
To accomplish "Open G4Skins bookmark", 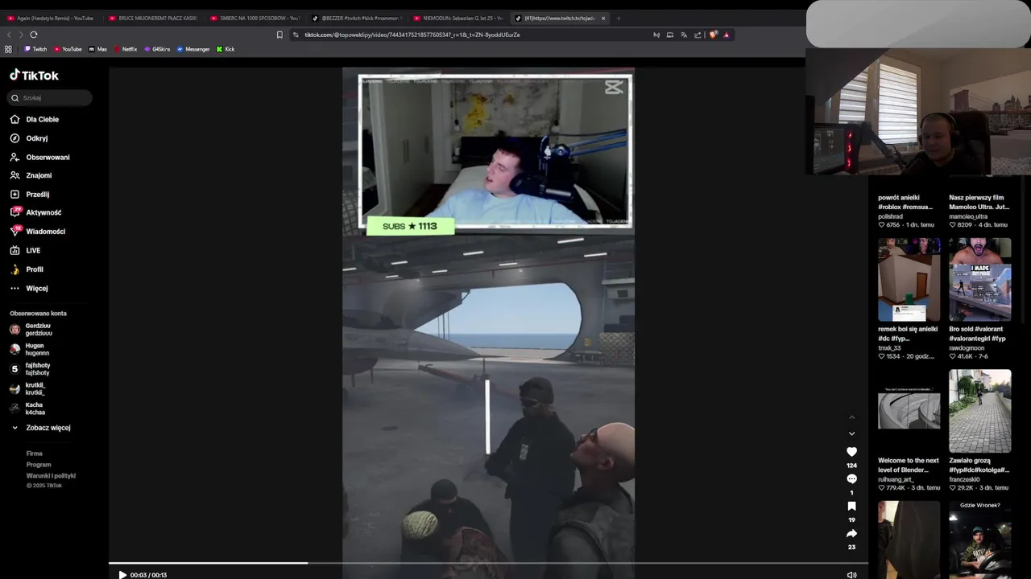I will (157, 49).
